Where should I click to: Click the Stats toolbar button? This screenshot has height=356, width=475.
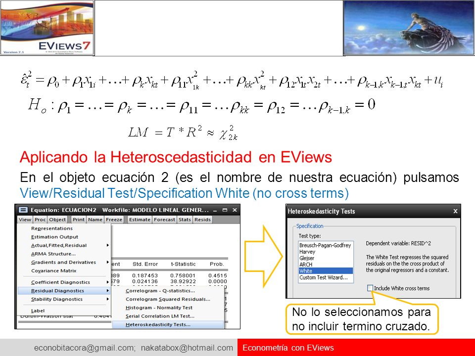click(x=185, y=220)
